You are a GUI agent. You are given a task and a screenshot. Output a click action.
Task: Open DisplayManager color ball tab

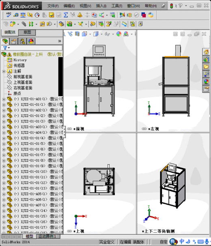(x=31, y=41)
